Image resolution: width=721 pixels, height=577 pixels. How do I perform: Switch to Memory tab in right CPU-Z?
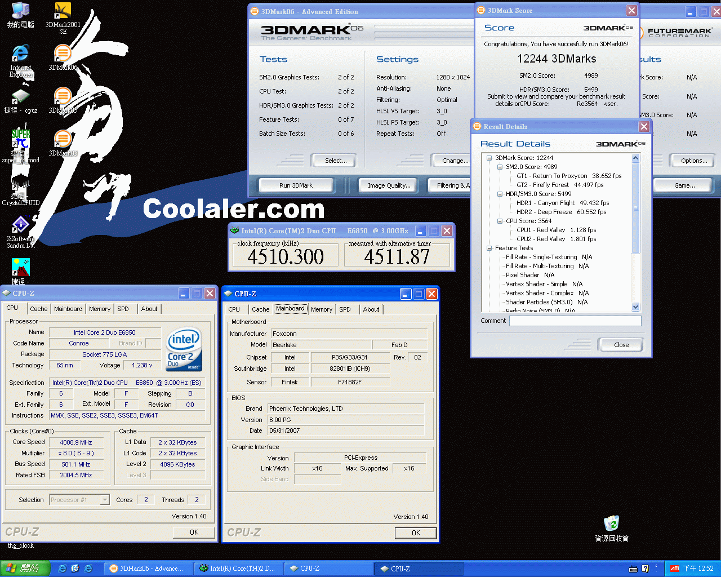(x=322, y=309)
